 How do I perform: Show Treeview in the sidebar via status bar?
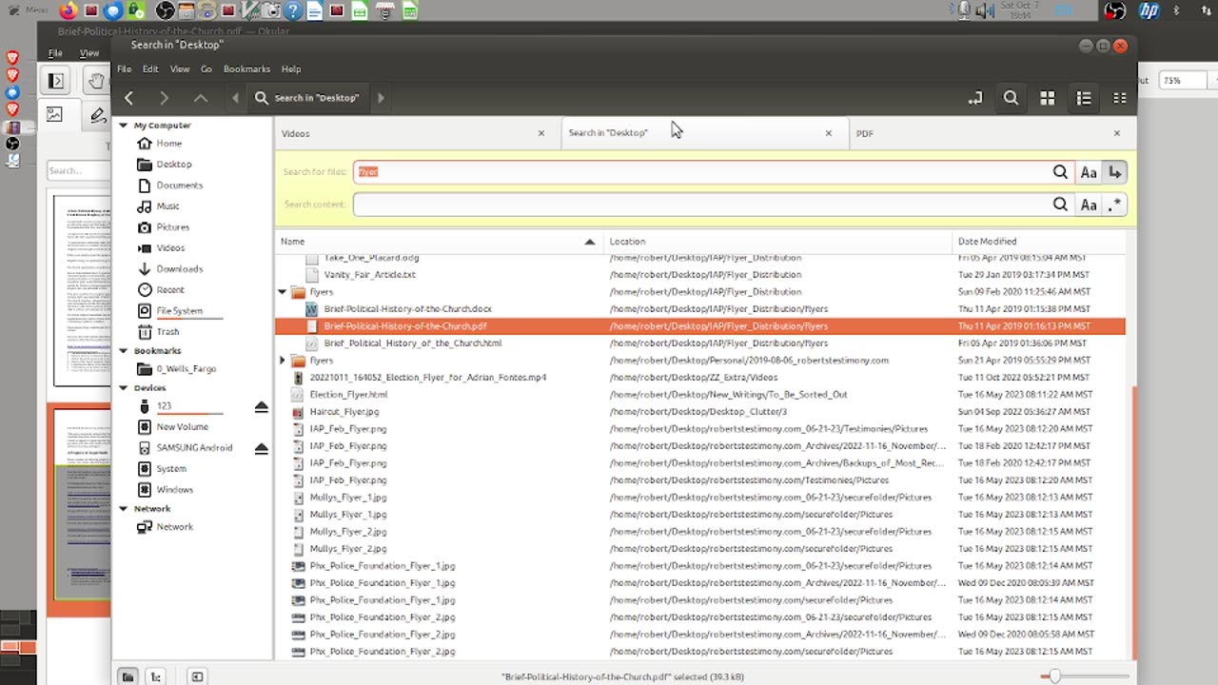pyautogui.click(x=155, y=676)
